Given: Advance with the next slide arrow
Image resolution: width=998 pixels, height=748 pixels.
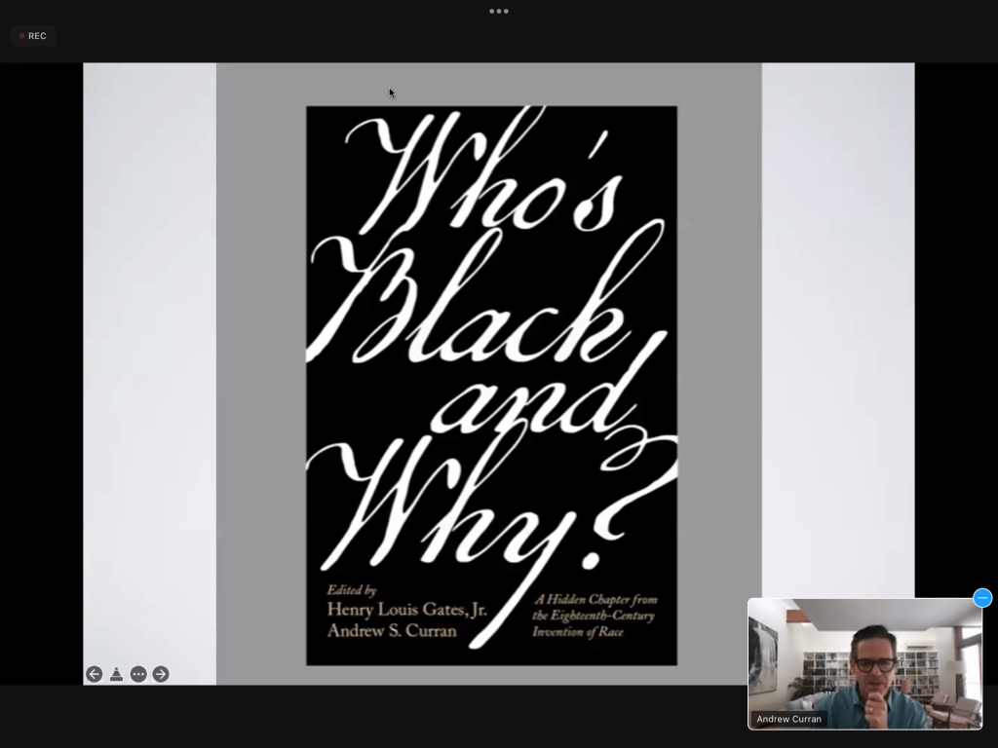Looking at the screenshot, I should pos(161,674).
